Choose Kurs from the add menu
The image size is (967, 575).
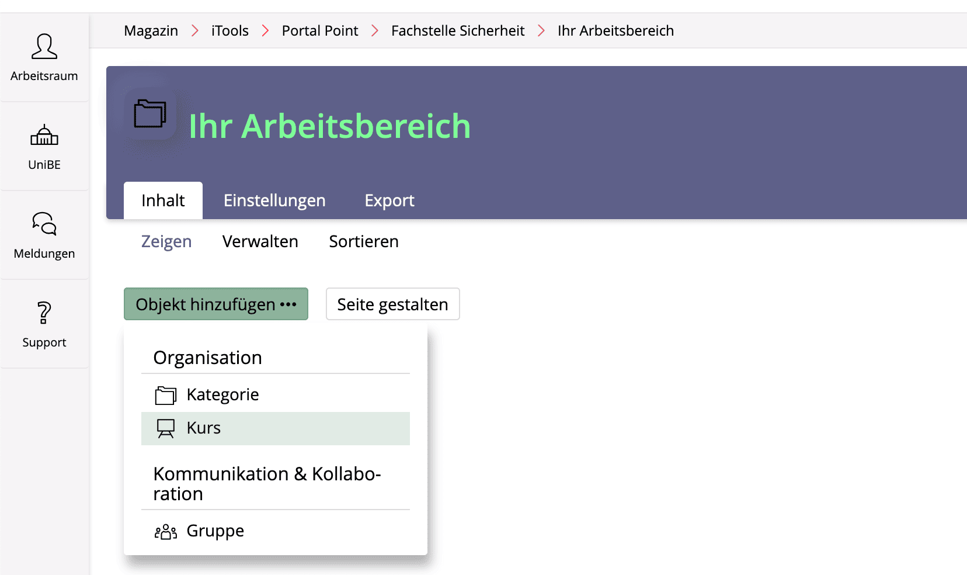(276, 428)
